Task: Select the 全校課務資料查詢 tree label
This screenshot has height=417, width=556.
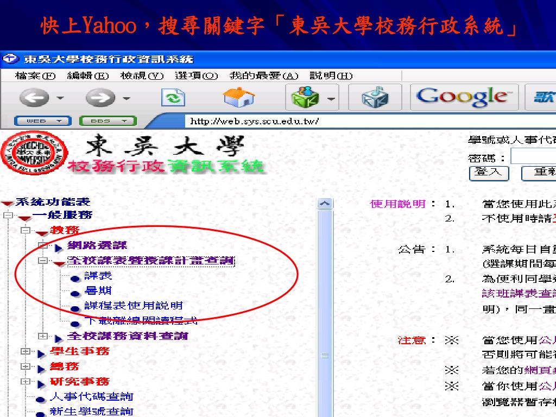Action: click(x=128, y=336)
